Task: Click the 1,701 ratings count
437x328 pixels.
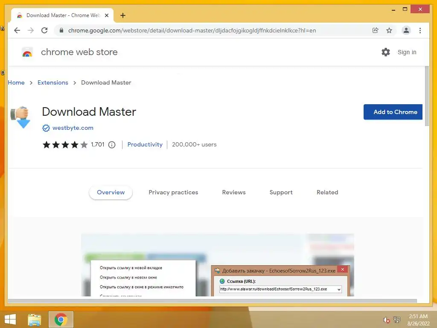Action: tap(98, 144)
